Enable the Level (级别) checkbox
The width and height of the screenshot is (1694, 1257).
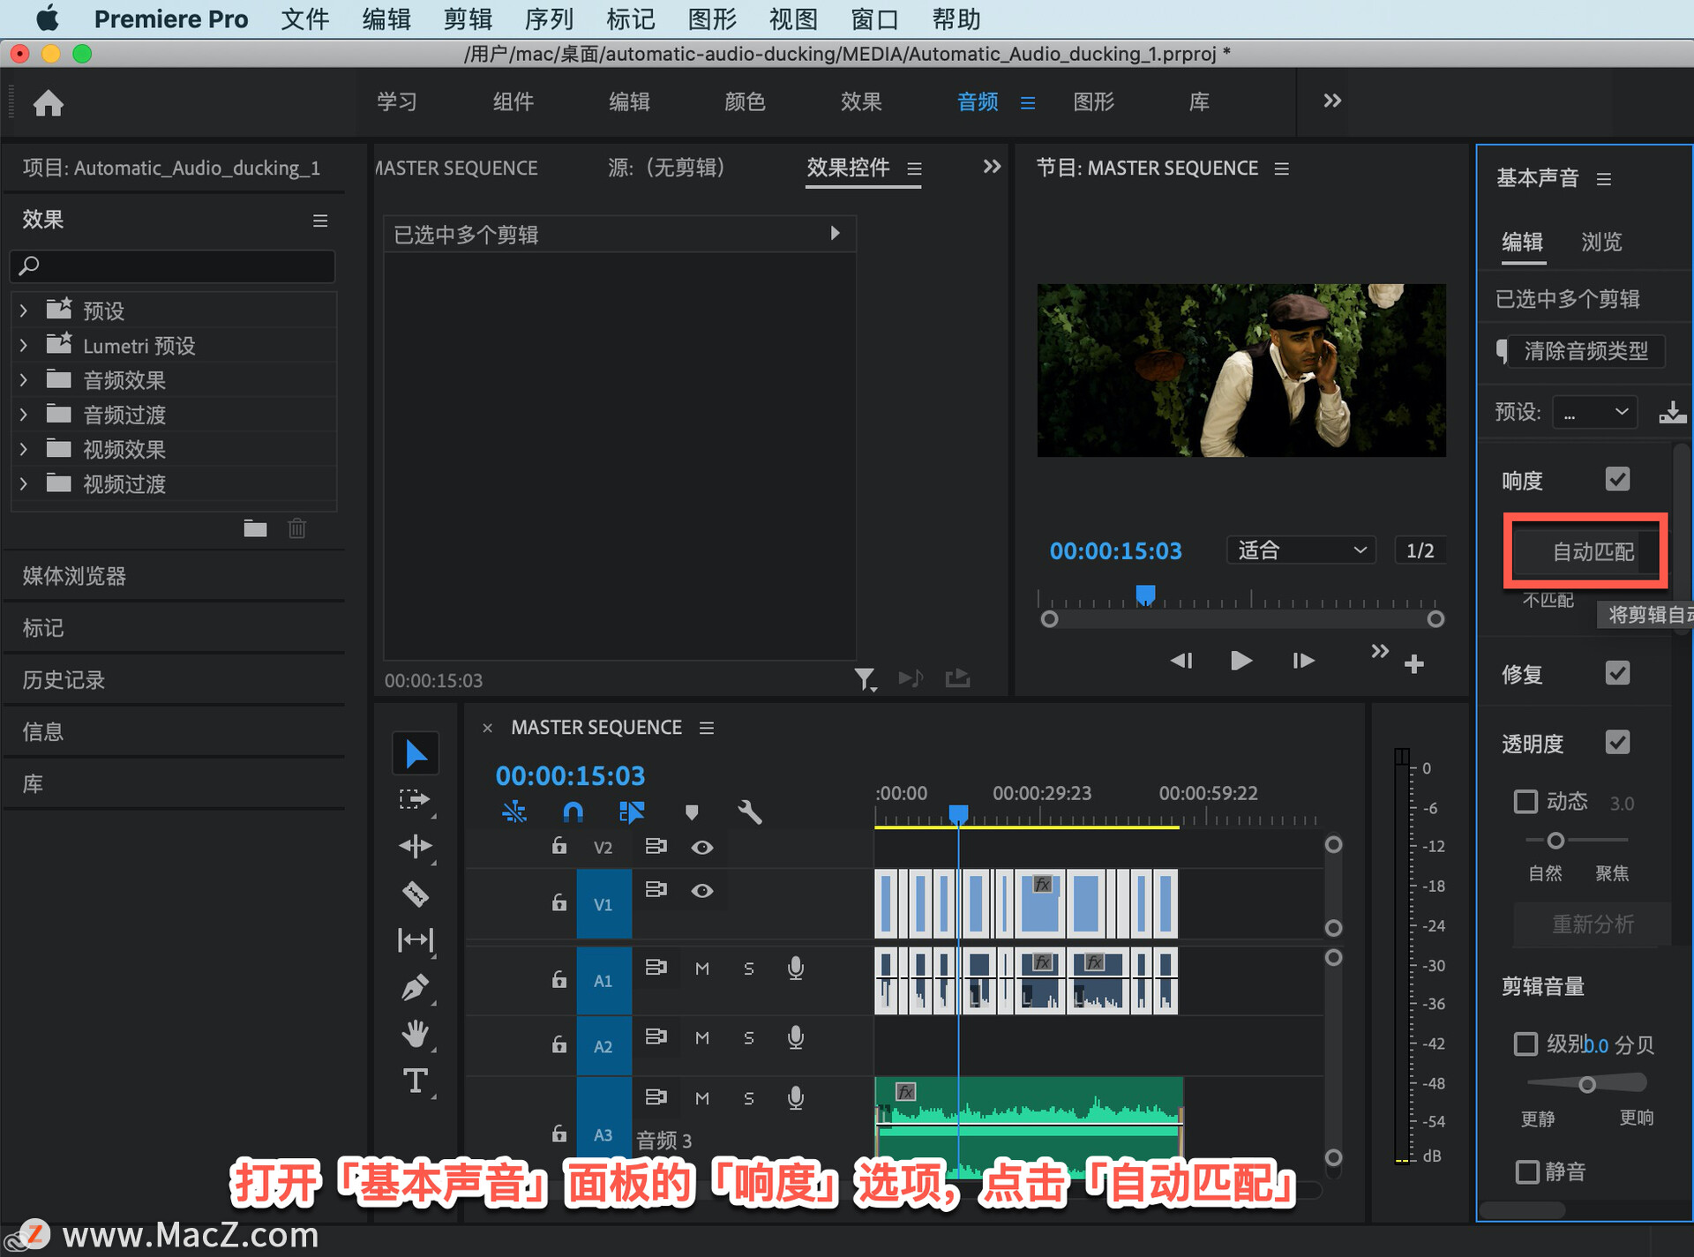1525,1044
